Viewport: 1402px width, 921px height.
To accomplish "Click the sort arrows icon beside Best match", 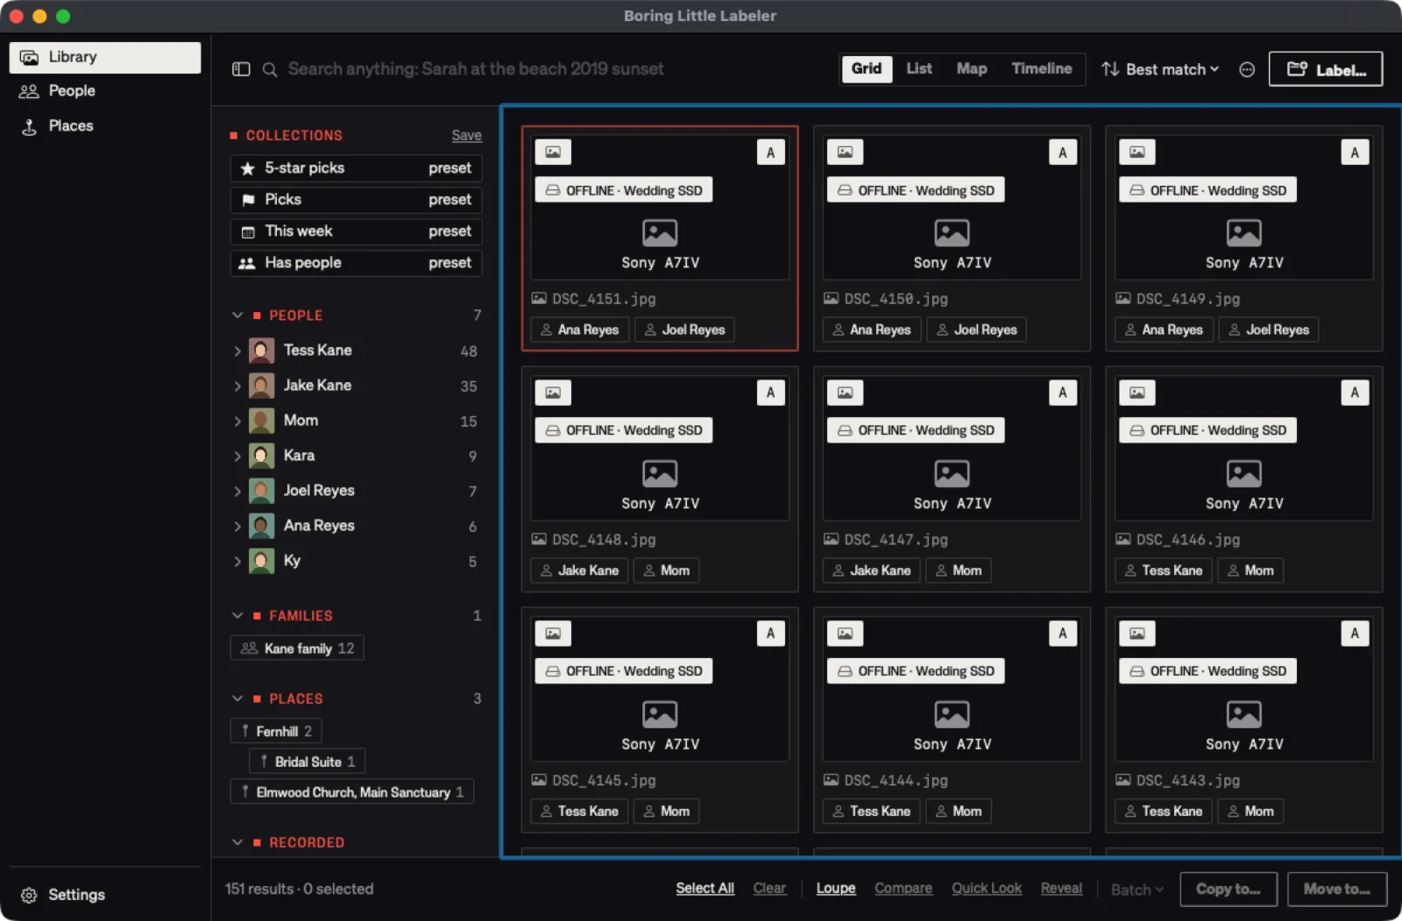I will click(x=1110, y=69).
